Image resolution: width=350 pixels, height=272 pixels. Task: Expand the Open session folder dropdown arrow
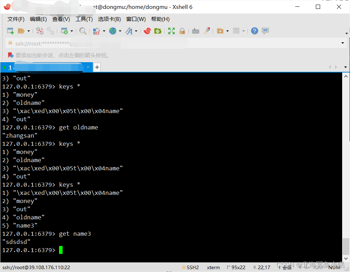(28, 31)
